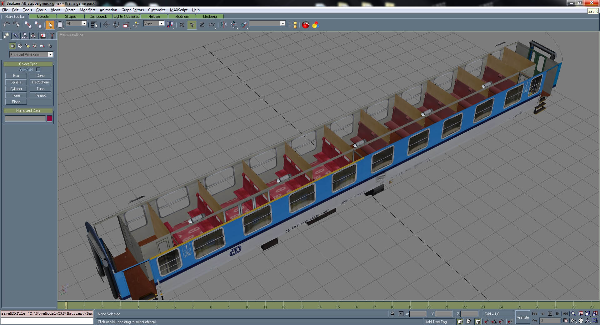
Task: Open the MAXScript menu
Action: coord(179,10)
